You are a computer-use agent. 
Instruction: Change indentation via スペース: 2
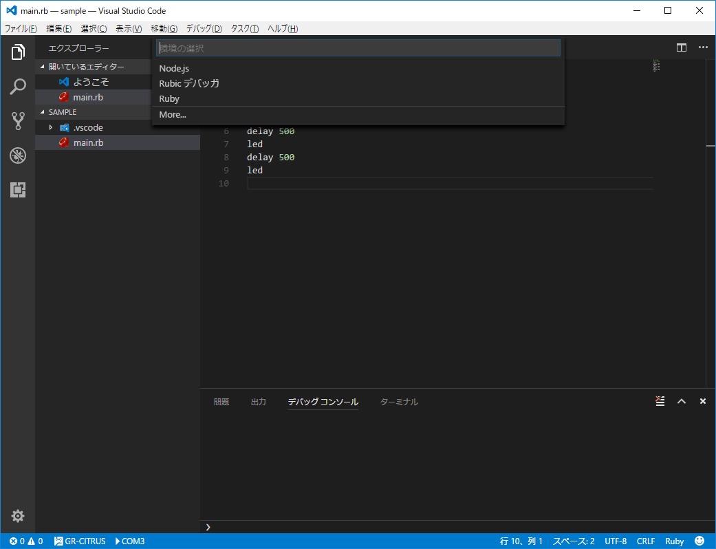(x=574, y=541)
